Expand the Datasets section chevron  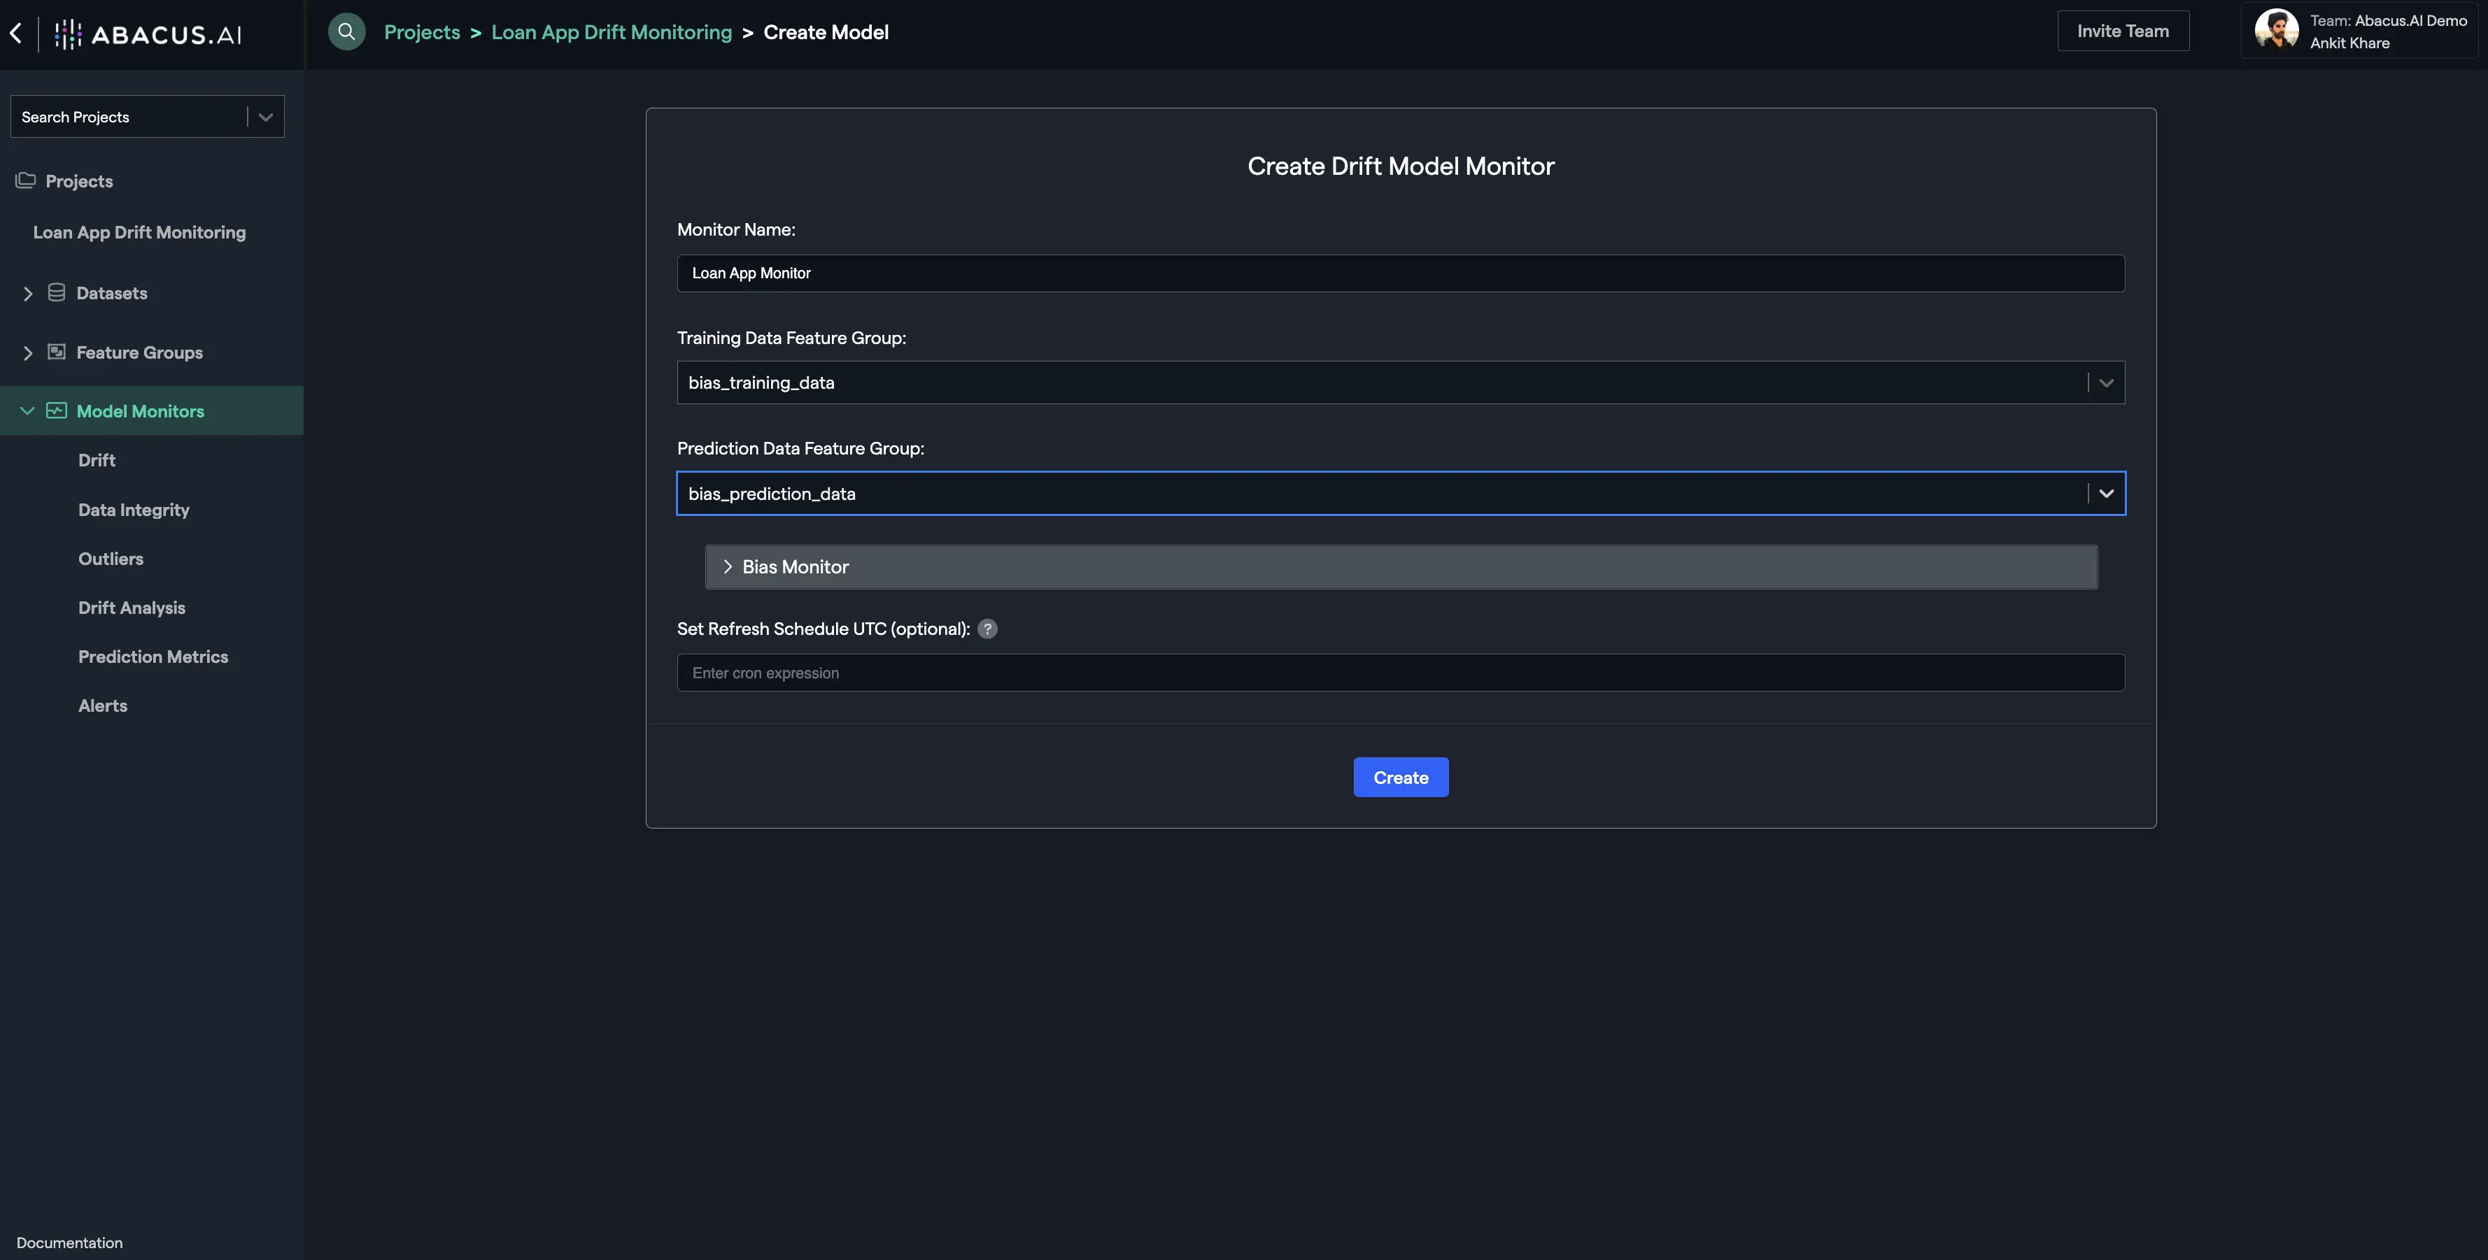coord(28,292)
